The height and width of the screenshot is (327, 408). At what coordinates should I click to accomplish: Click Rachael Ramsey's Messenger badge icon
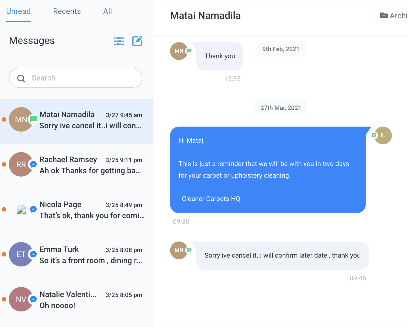pos(33,164)
